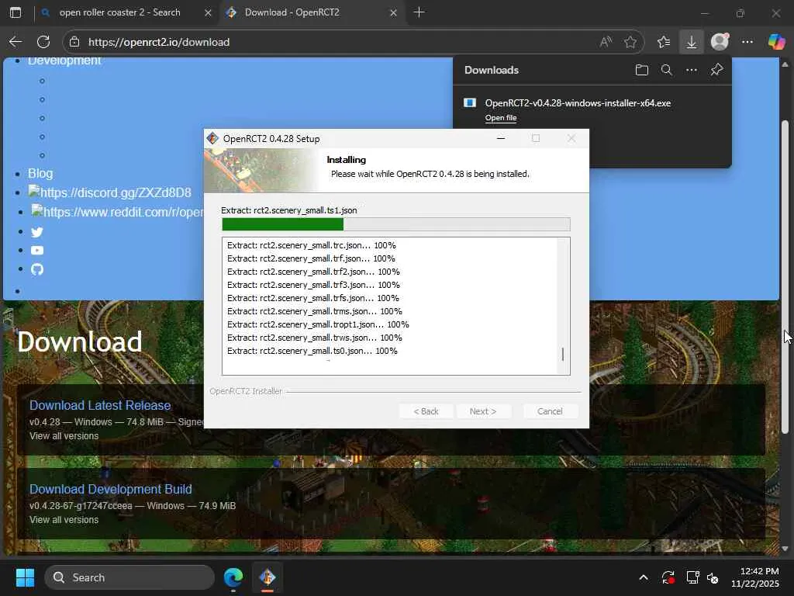Screen dimensions: 794x596
Task: Open the YouTube icon link
Action: pos(37,251)
